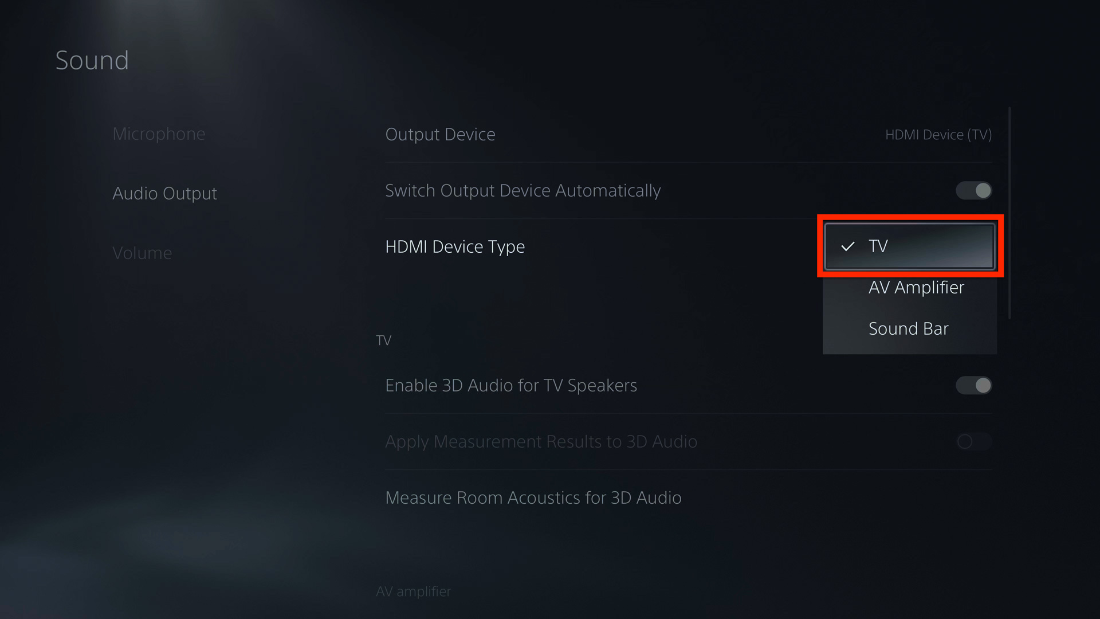Select Sound Bar as HDMI Device Type

click(x=908, y=328)
